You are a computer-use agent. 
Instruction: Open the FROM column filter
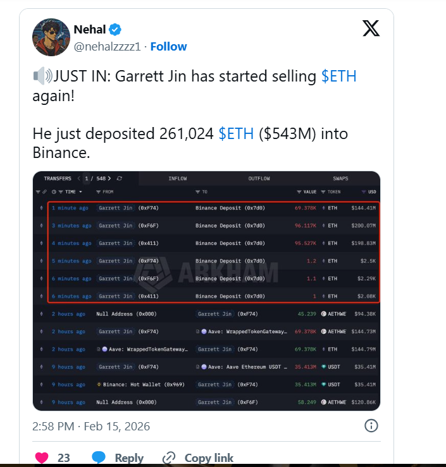(x=104, y=191)
